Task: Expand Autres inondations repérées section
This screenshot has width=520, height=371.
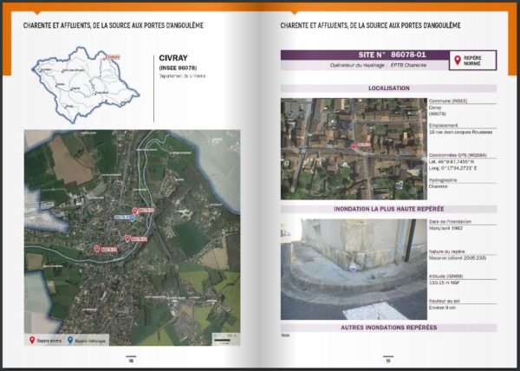Action: (x=388, y=327)
